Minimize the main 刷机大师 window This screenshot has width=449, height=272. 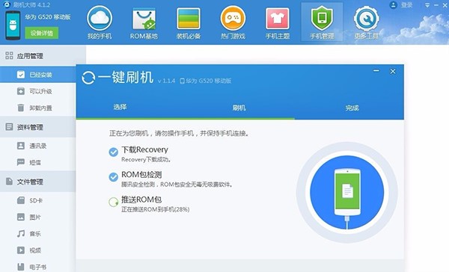[436, 5]
